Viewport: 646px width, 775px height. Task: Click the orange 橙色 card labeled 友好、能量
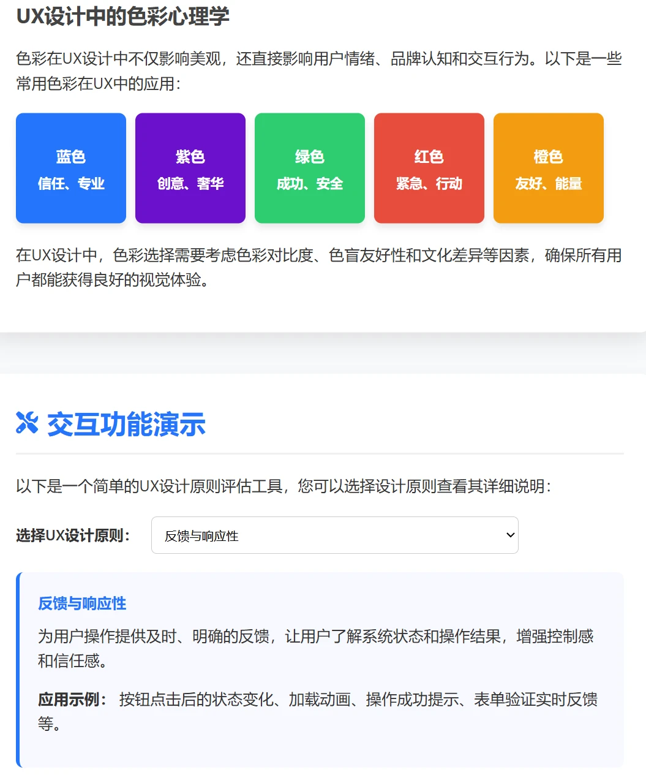[548, 168]
